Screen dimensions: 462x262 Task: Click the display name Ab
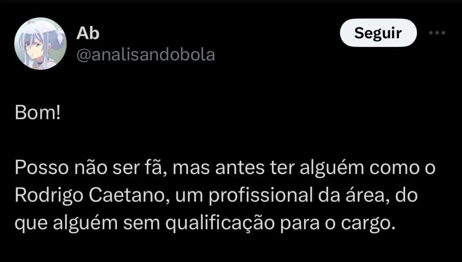[x=88, y=33]
